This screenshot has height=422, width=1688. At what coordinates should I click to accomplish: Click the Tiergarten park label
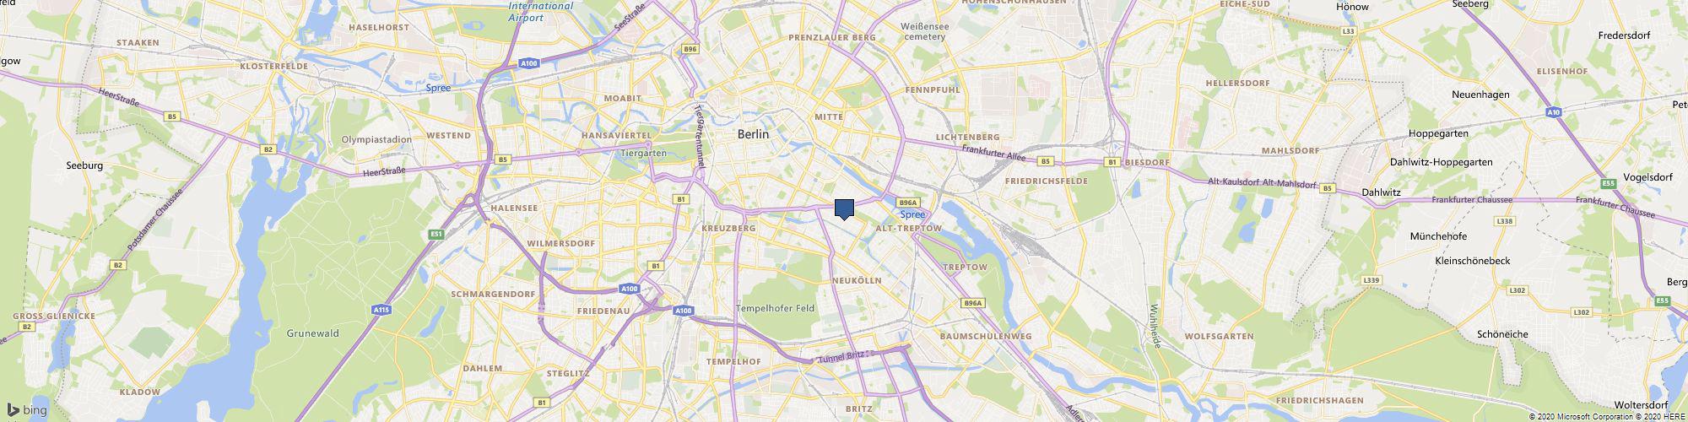point(643,154)
